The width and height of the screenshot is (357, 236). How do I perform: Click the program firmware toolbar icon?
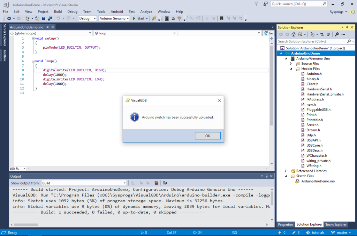pyautogui.click(x=173, y=18)
